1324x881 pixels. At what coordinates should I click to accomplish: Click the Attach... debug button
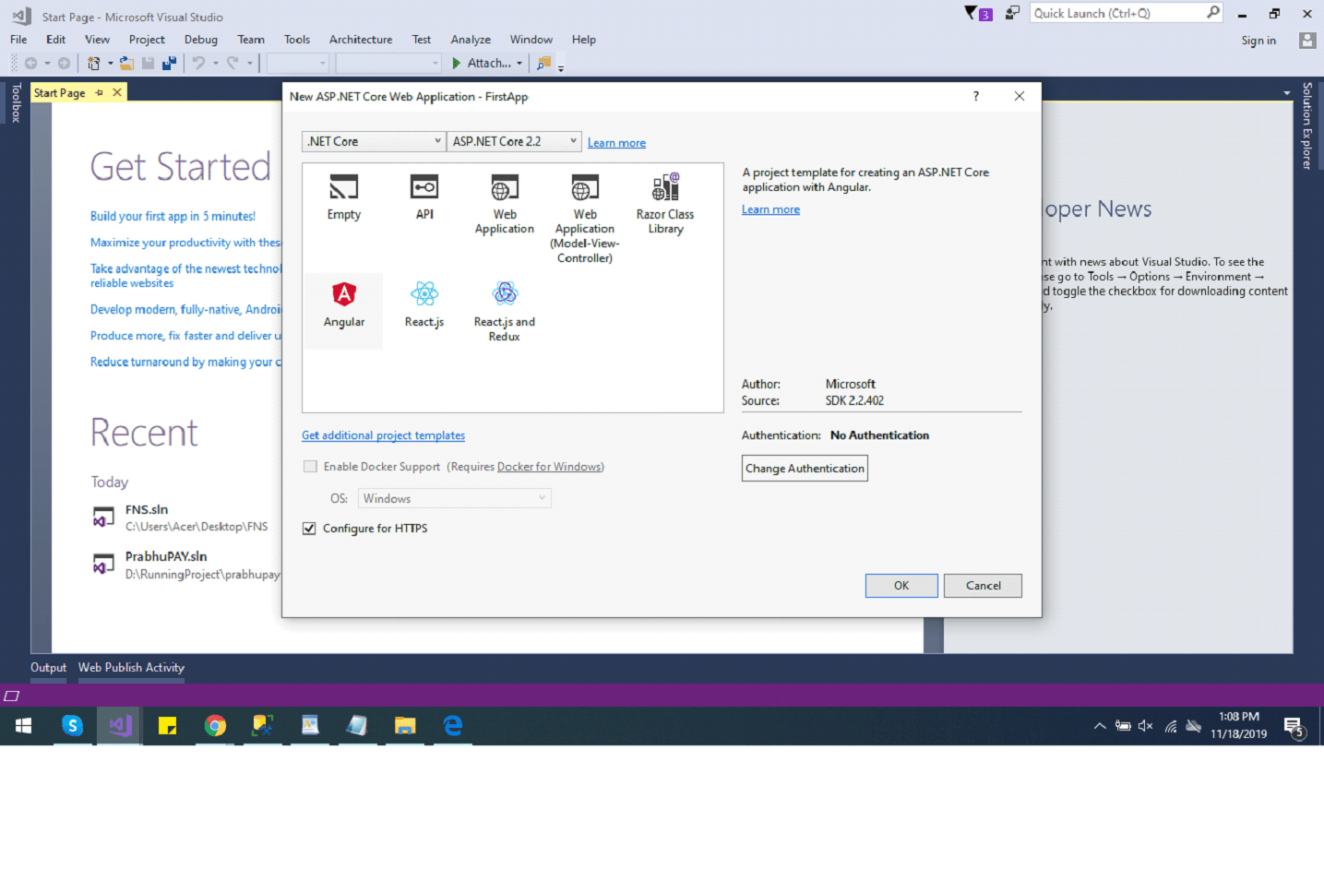point(481,64)
